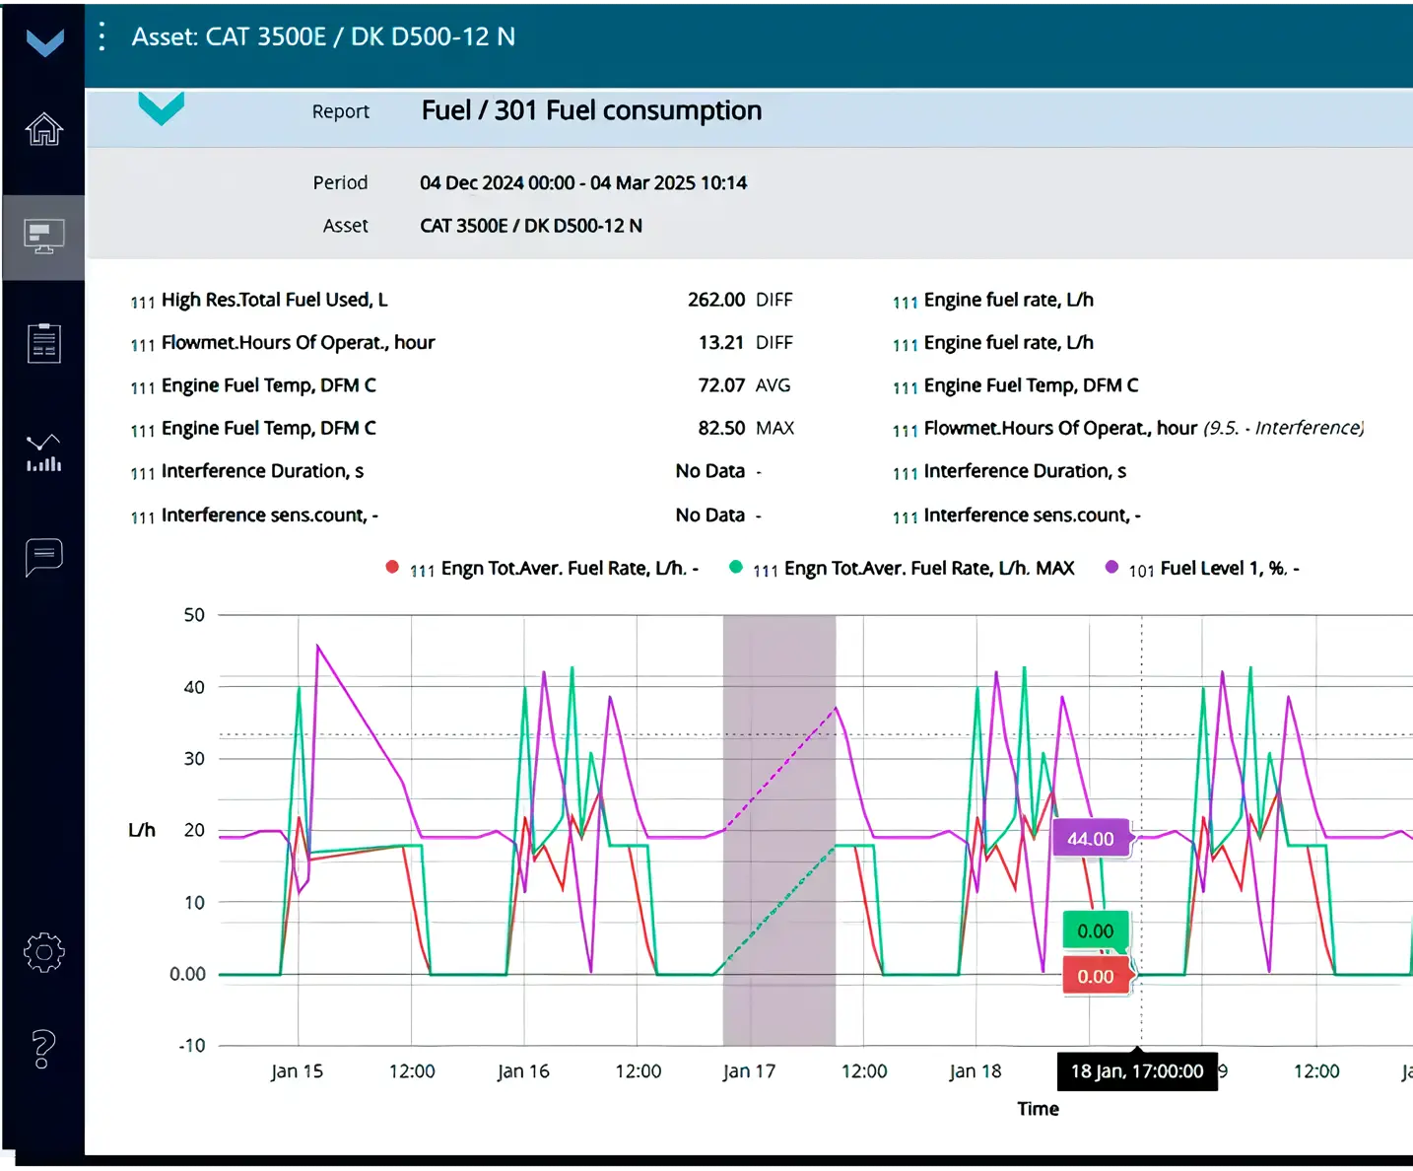Select the asset name CAT 3500E field
1413x1171 pixels.
(530, 226)
